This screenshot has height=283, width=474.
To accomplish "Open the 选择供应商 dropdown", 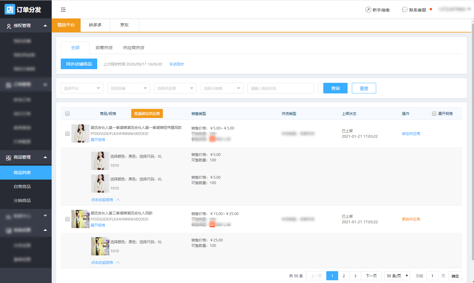I will (x=175, y=88).
